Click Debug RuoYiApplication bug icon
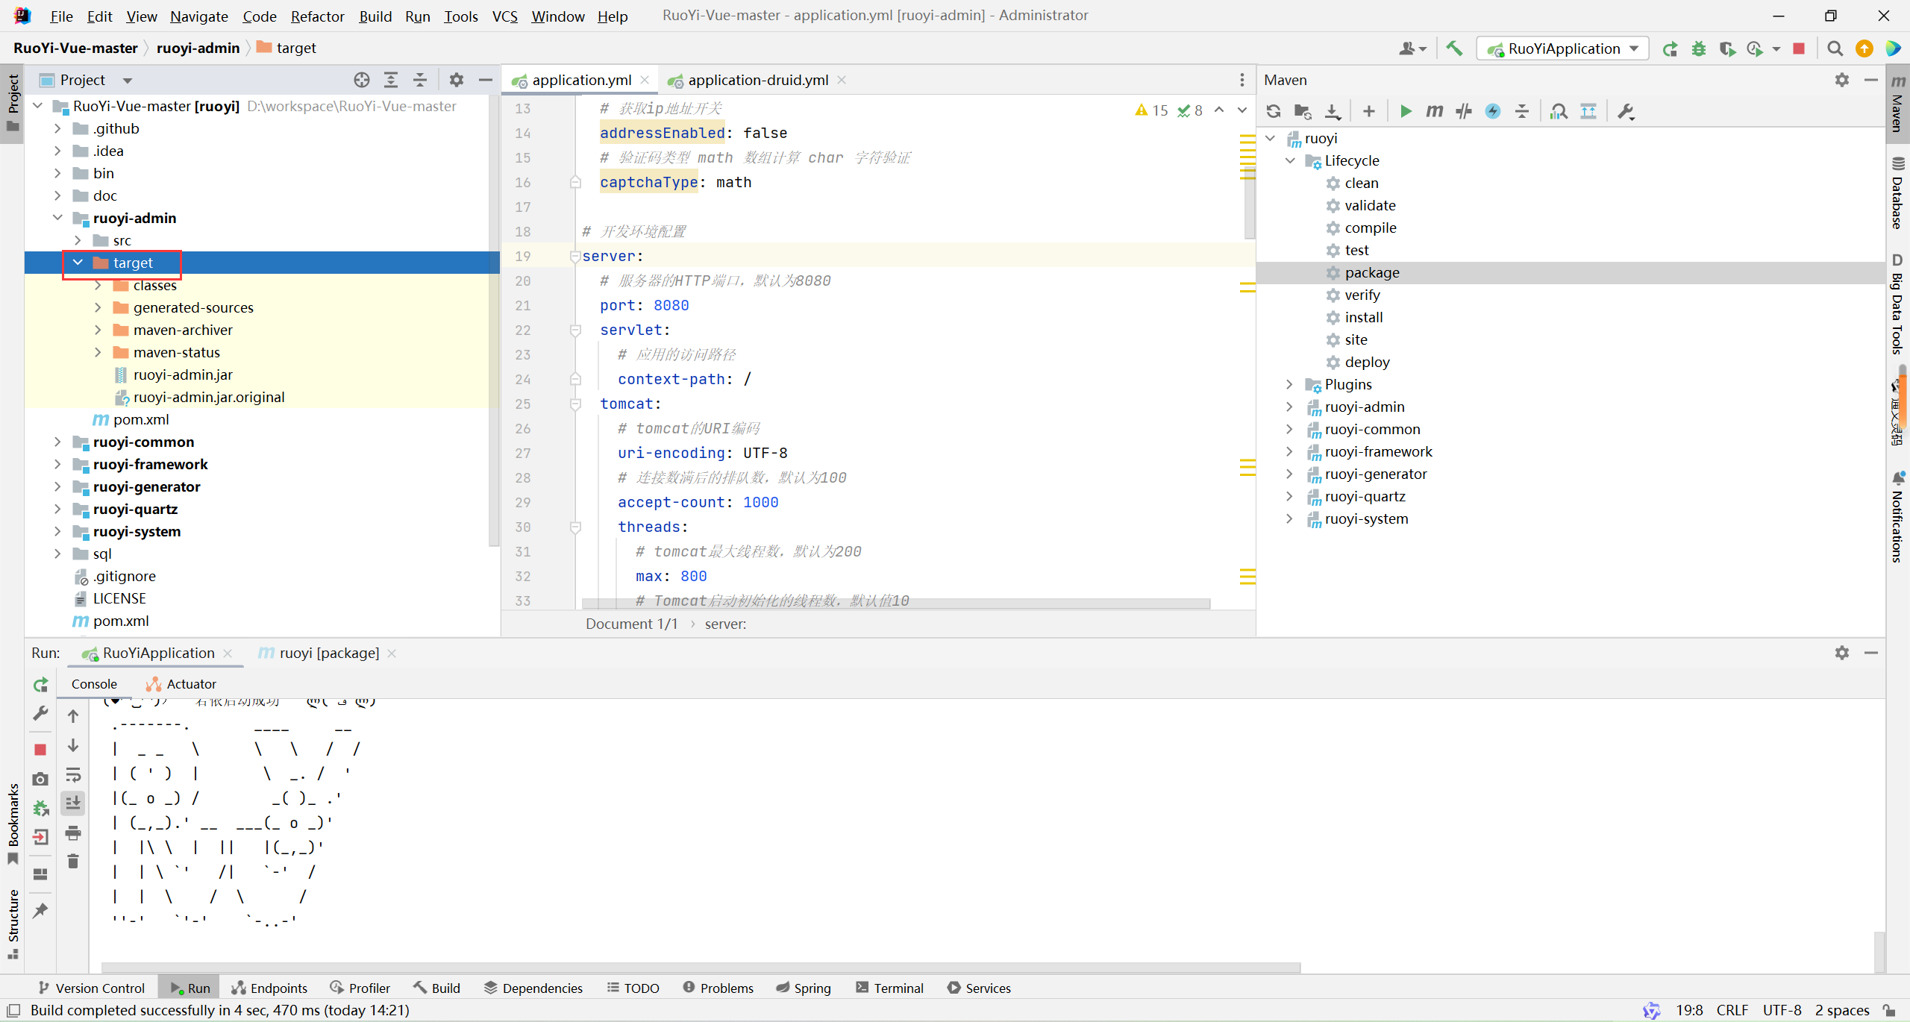This screenshot has width=1910, height=1022. pyautogui.click(x=1699, y=48)
